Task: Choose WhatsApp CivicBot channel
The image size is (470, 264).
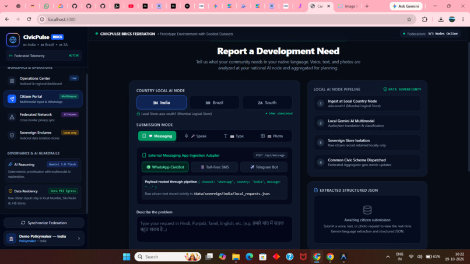Action: click(x=165, y=167)
